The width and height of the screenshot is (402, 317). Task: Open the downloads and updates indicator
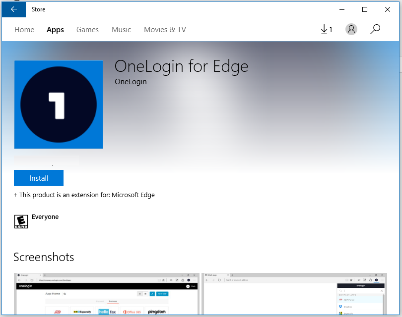[327, 29]
